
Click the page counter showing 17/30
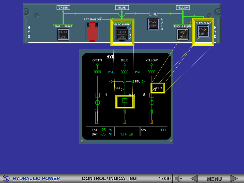[x=164, y=178]
